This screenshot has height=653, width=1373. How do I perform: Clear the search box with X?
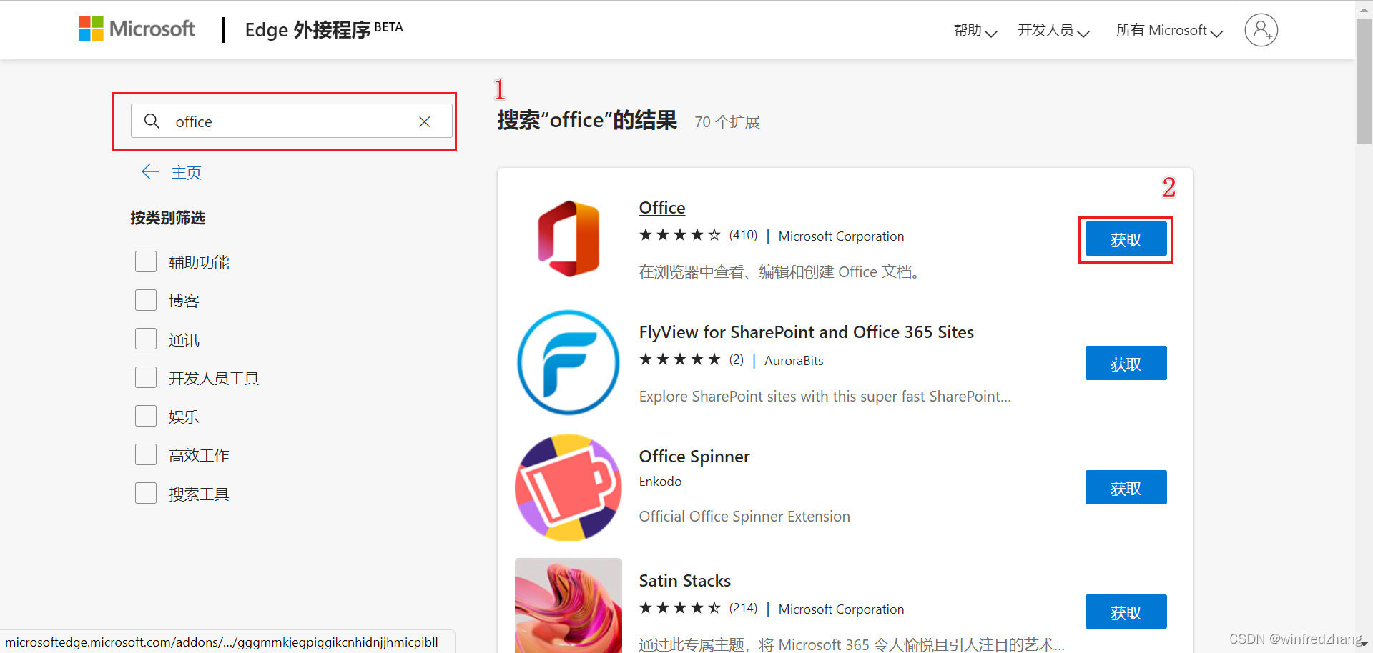[424, 121]
